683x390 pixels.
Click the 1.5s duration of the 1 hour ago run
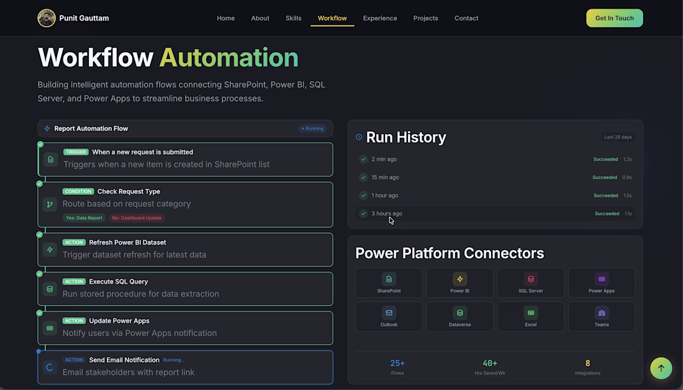(x=627, y=196)
